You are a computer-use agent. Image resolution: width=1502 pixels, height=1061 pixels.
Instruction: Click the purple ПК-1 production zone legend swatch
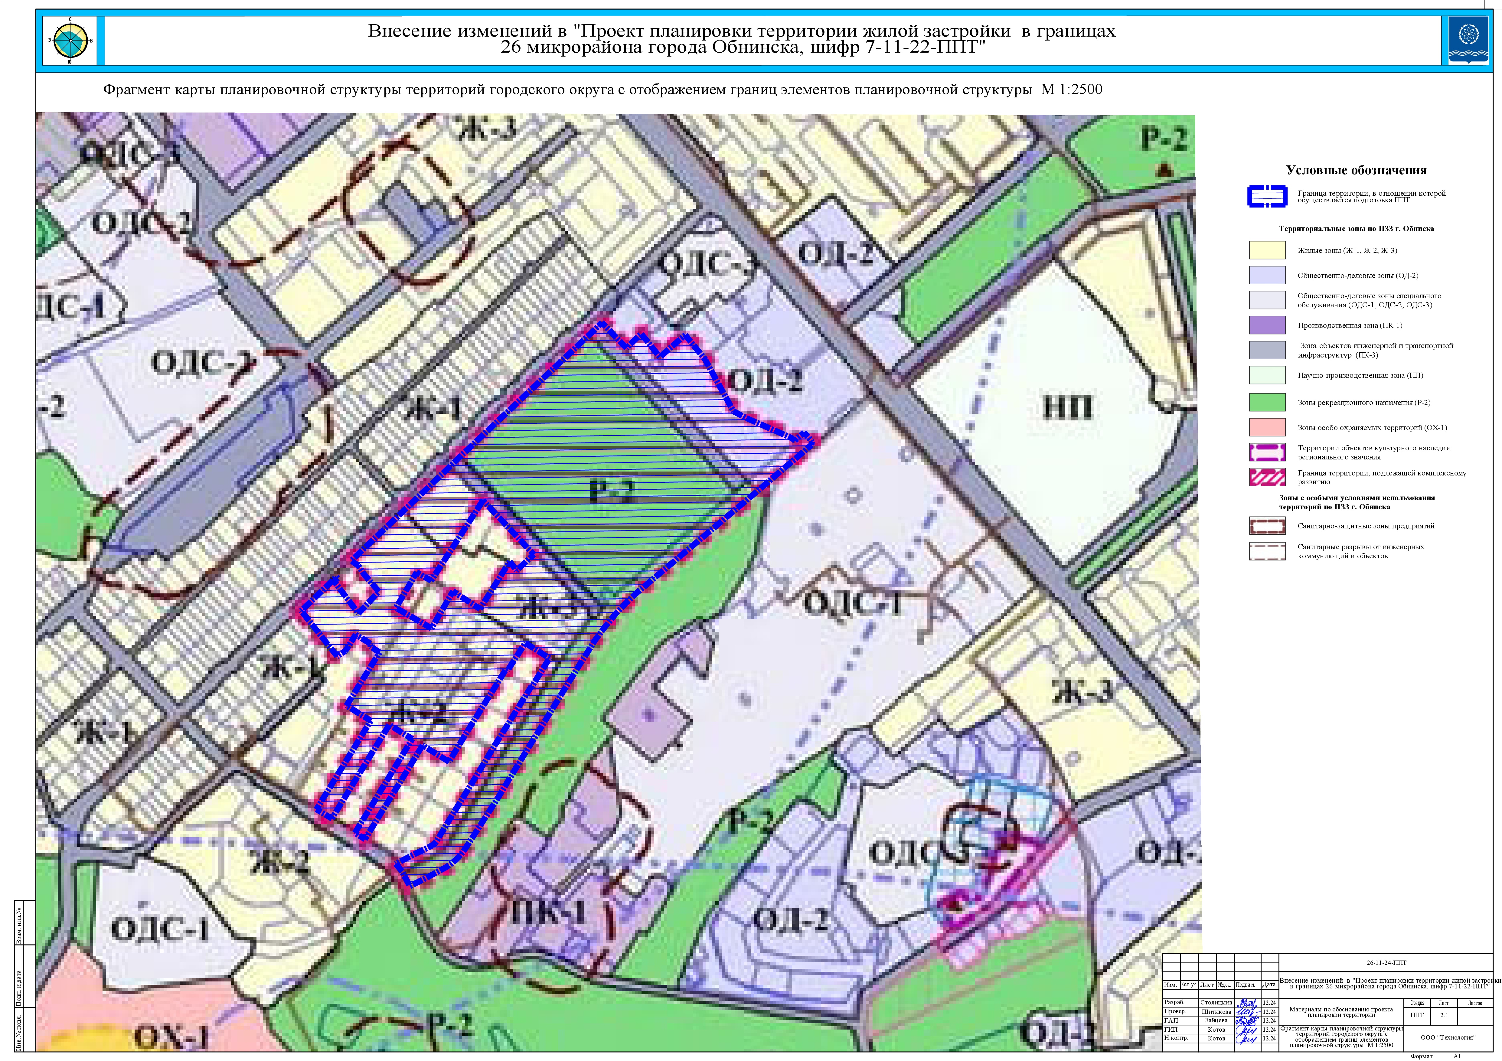pyautogui.click(x=1267, y=325)
